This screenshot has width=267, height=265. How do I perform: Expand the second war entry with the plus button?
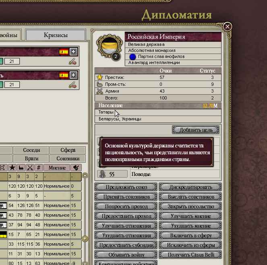pyautogui.click(x=73, y=75)
